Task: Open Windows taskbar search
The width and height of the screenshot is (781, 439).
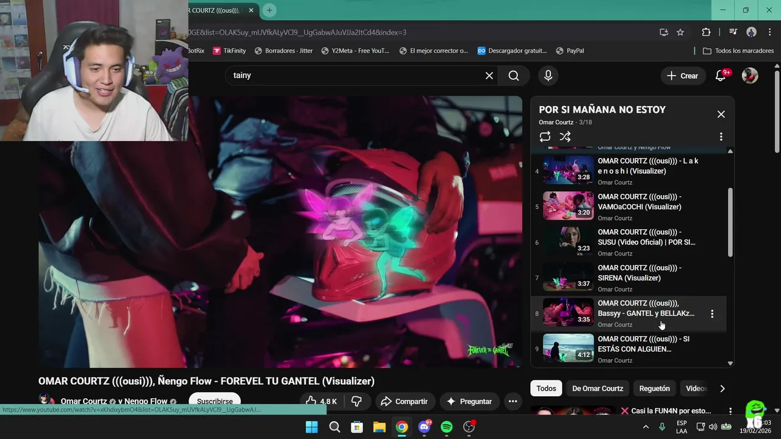Action: [334, 427]
